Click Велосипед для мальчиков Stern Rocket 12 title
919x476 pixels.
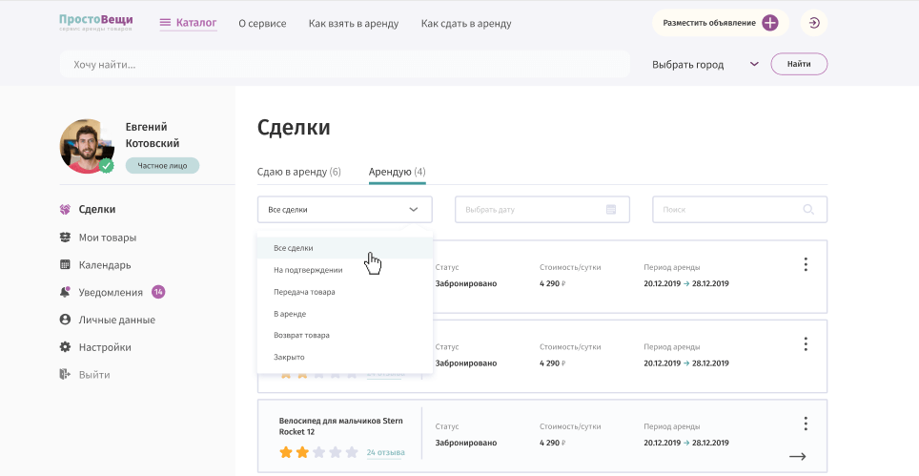[x=340, y=426]
